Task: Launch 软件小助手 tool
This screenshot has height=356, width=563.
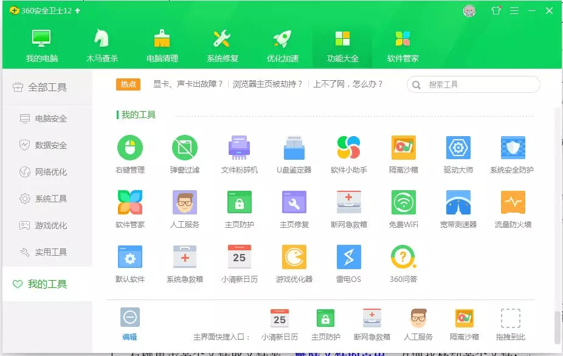Action: click(348, 154)
